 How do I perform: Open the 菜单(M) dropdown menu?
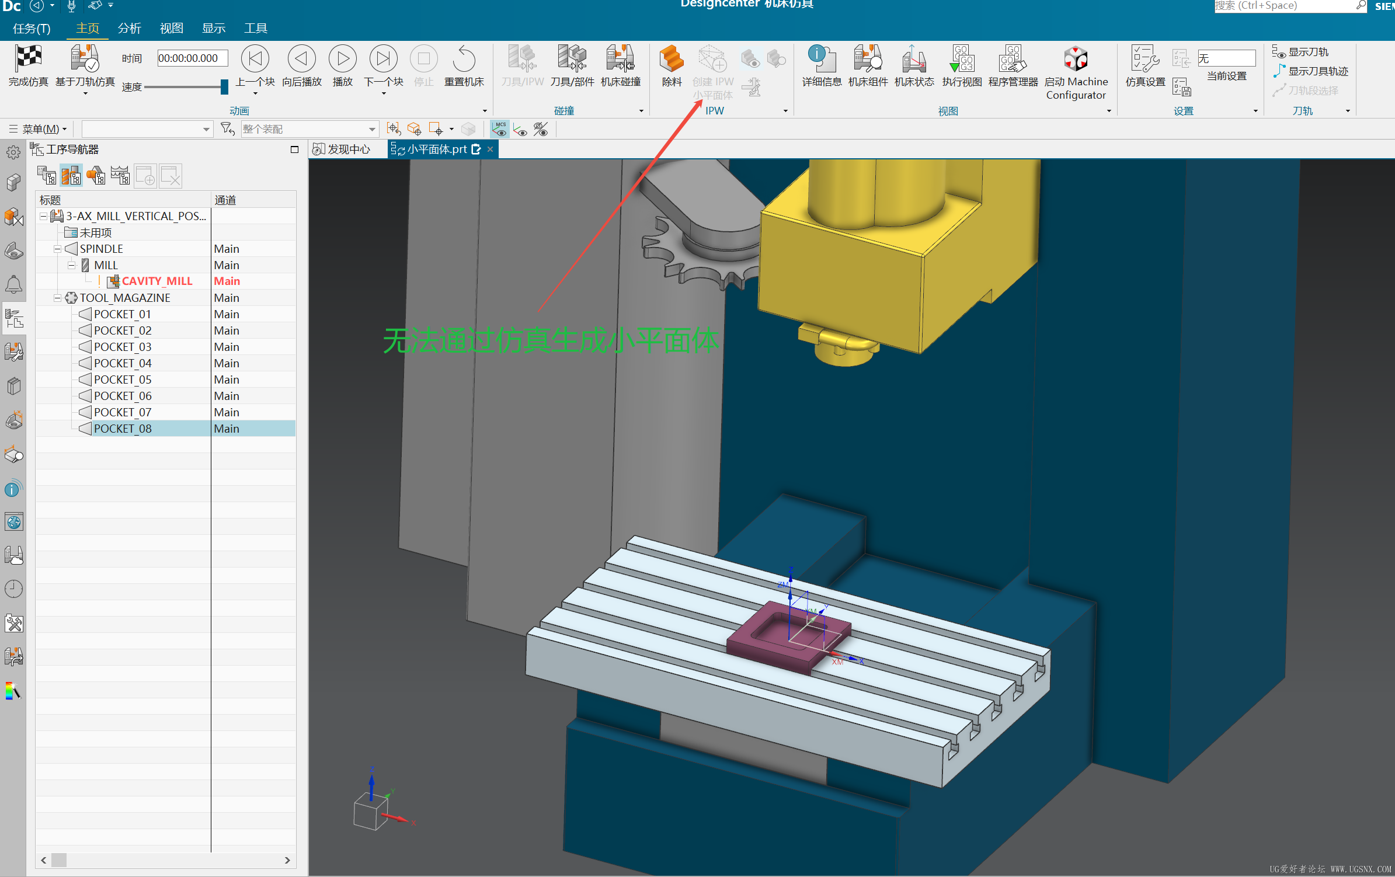click(x=39, y=129)
